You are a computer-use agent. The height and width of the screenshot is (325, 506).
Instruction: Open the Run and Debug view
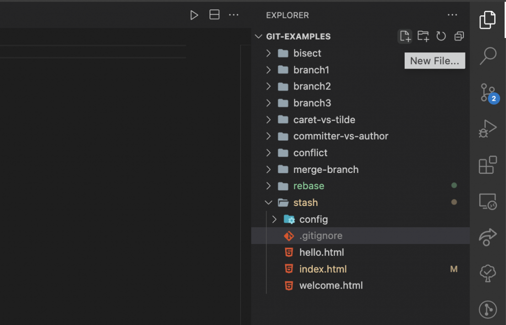click(488, 128)
